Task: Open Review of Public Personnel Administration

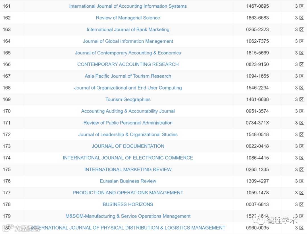Action: pos(128,123)
